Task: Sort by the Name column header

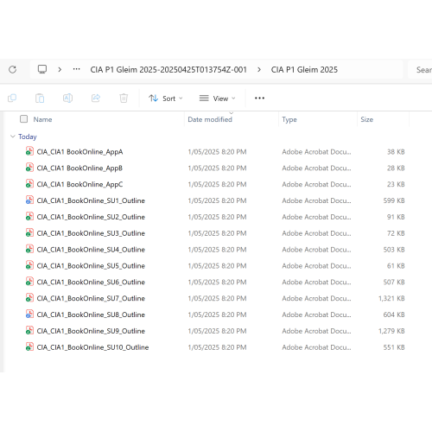Action: (x=42, y=119)
